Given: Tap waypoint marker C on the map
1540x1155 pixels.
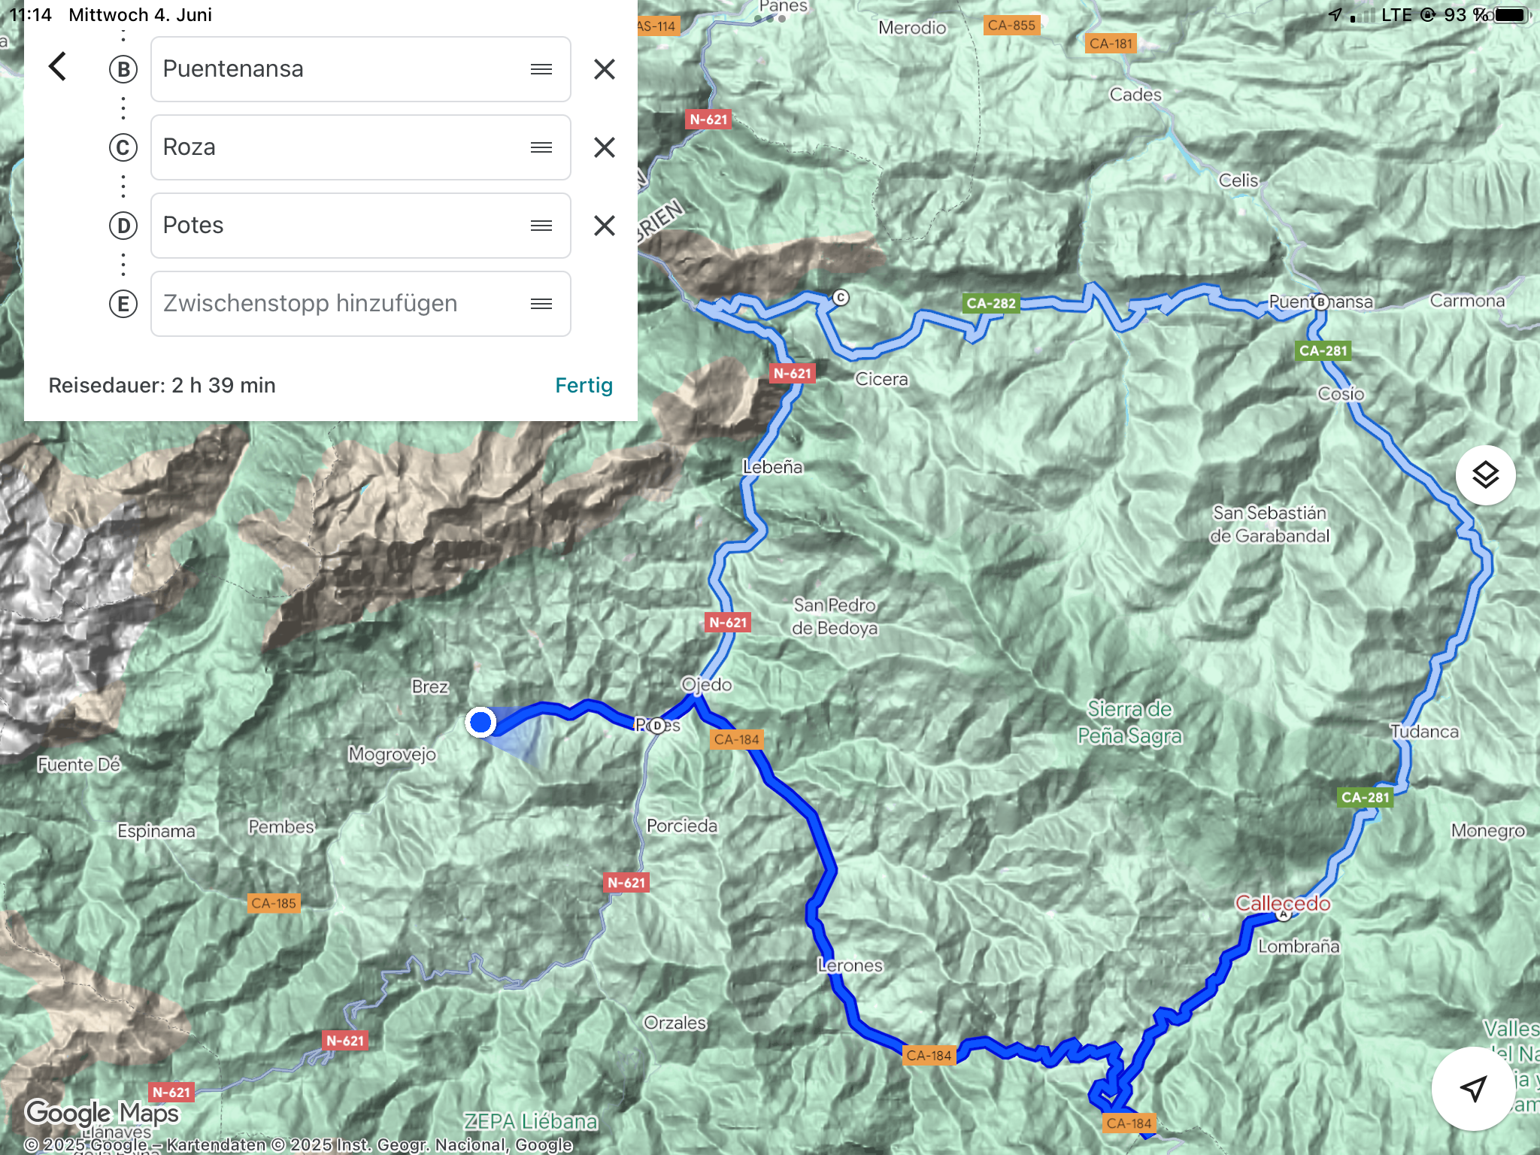Looking at the screenshot, I should [841, 298].
